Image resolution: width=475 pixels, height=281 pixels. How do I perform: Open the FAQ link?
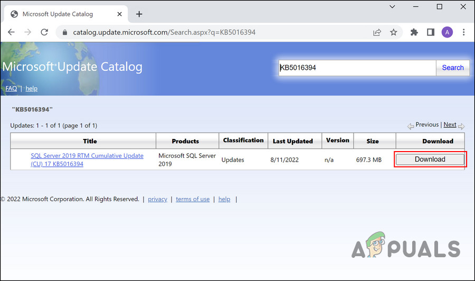point(11,89)
